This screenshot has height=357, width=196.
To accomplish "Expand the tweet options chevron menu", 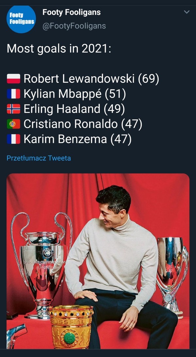I will pos(187,12).
